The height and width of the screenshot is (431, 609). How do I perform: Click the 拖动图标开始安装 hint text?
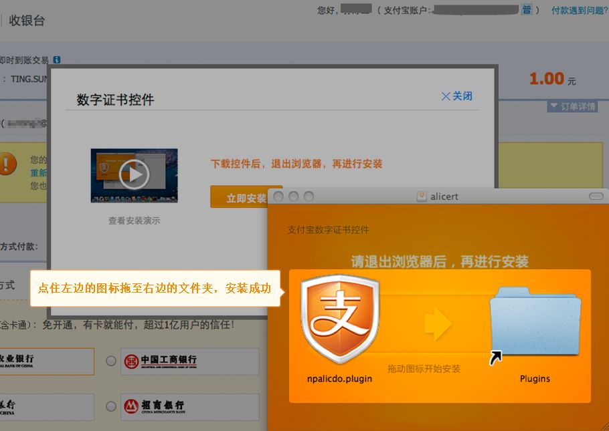click(x=424, y=369)
